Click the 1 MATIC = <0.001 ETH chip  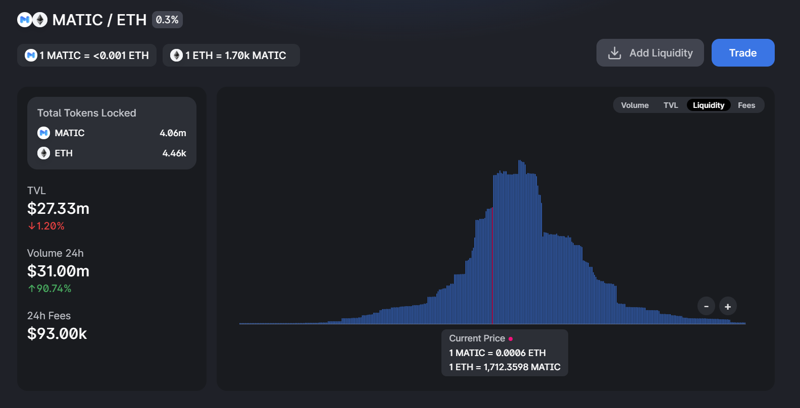(x=87, y=55)
